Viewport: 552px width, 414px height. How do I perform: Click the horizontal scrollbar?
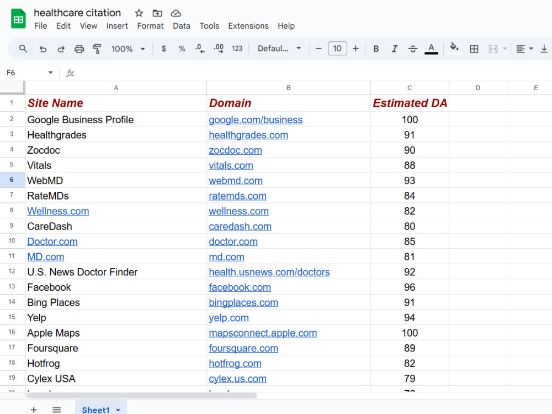(x=141, y=395)
